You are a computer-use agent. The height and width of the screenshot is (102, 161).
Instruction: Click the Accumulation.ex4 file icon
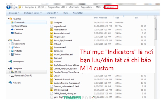coord(52,33)
